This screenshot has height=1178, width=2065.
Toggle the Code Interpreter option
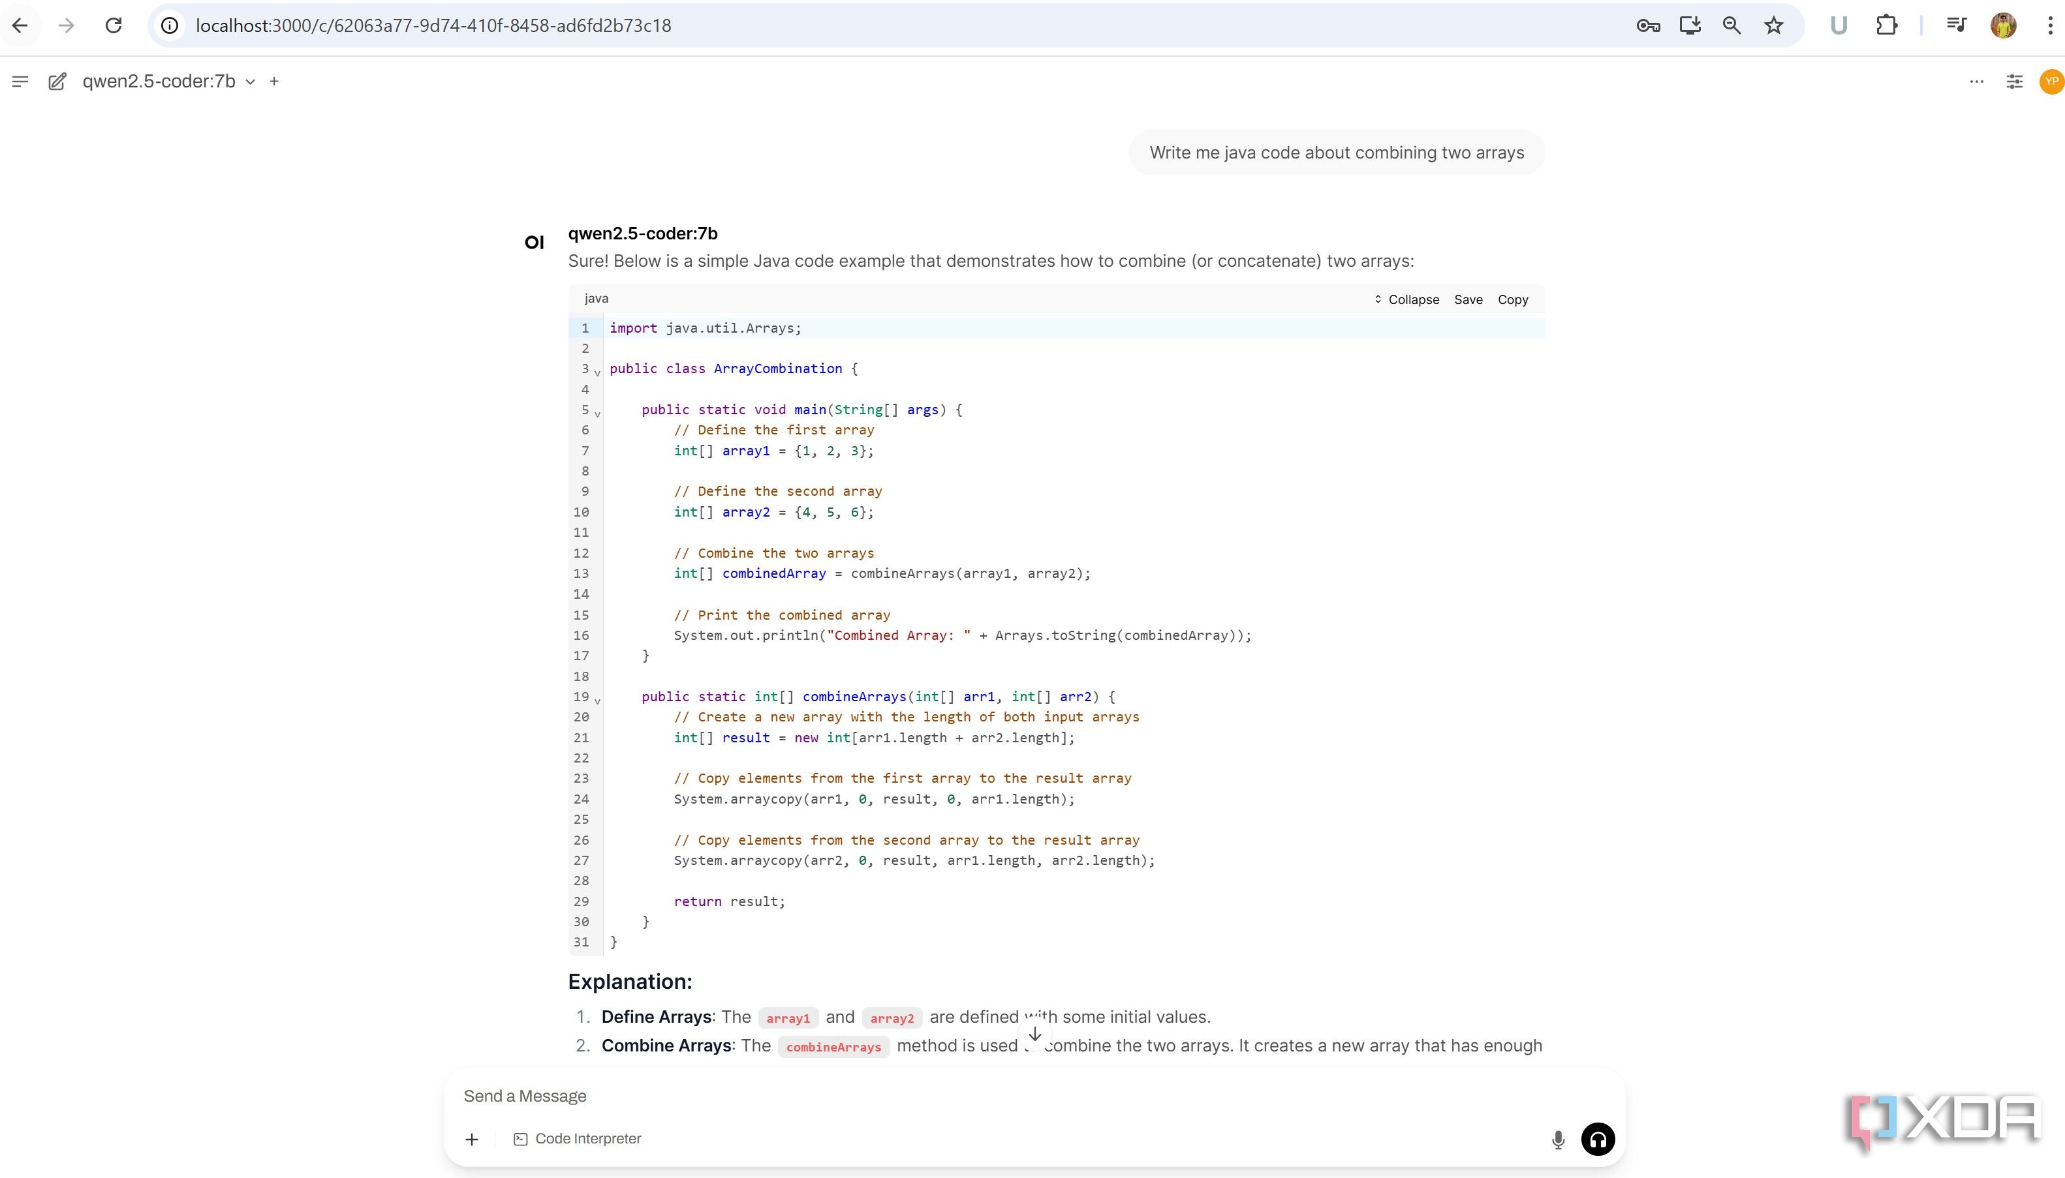pos(577,1138)
